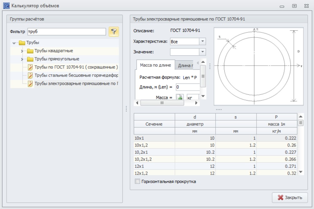Click the Закрыть button
Image resolution: width=314 pixels, height=209 pixels.
click(290, 197)
